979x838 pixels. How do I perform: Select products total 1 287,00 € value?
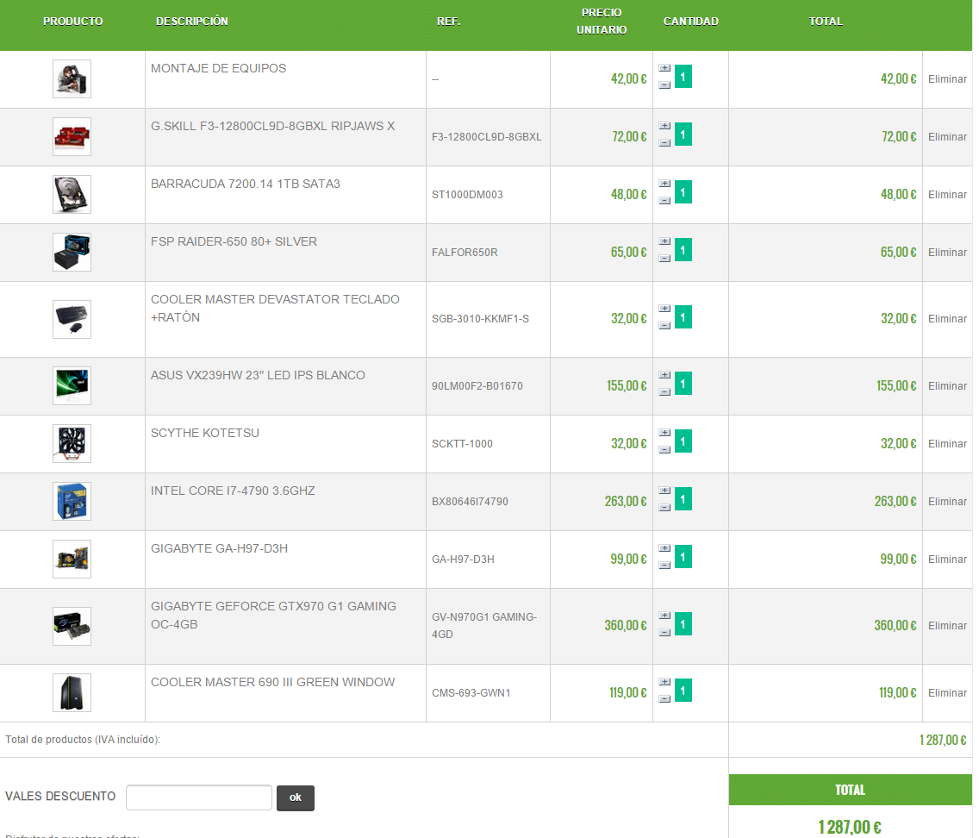(943, 740)
